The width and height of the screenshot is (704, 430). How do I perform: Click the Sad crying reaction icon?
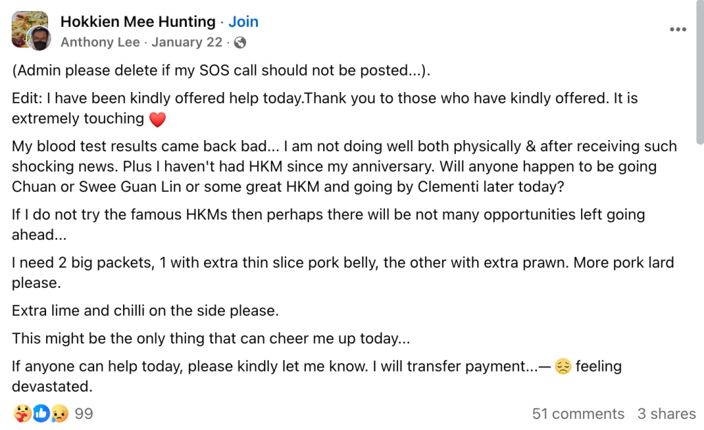(60, 414)
